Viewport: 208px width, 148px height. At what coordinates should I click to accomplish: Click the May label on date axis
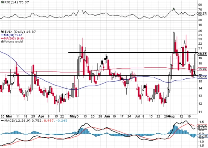(x=73, y=116)
